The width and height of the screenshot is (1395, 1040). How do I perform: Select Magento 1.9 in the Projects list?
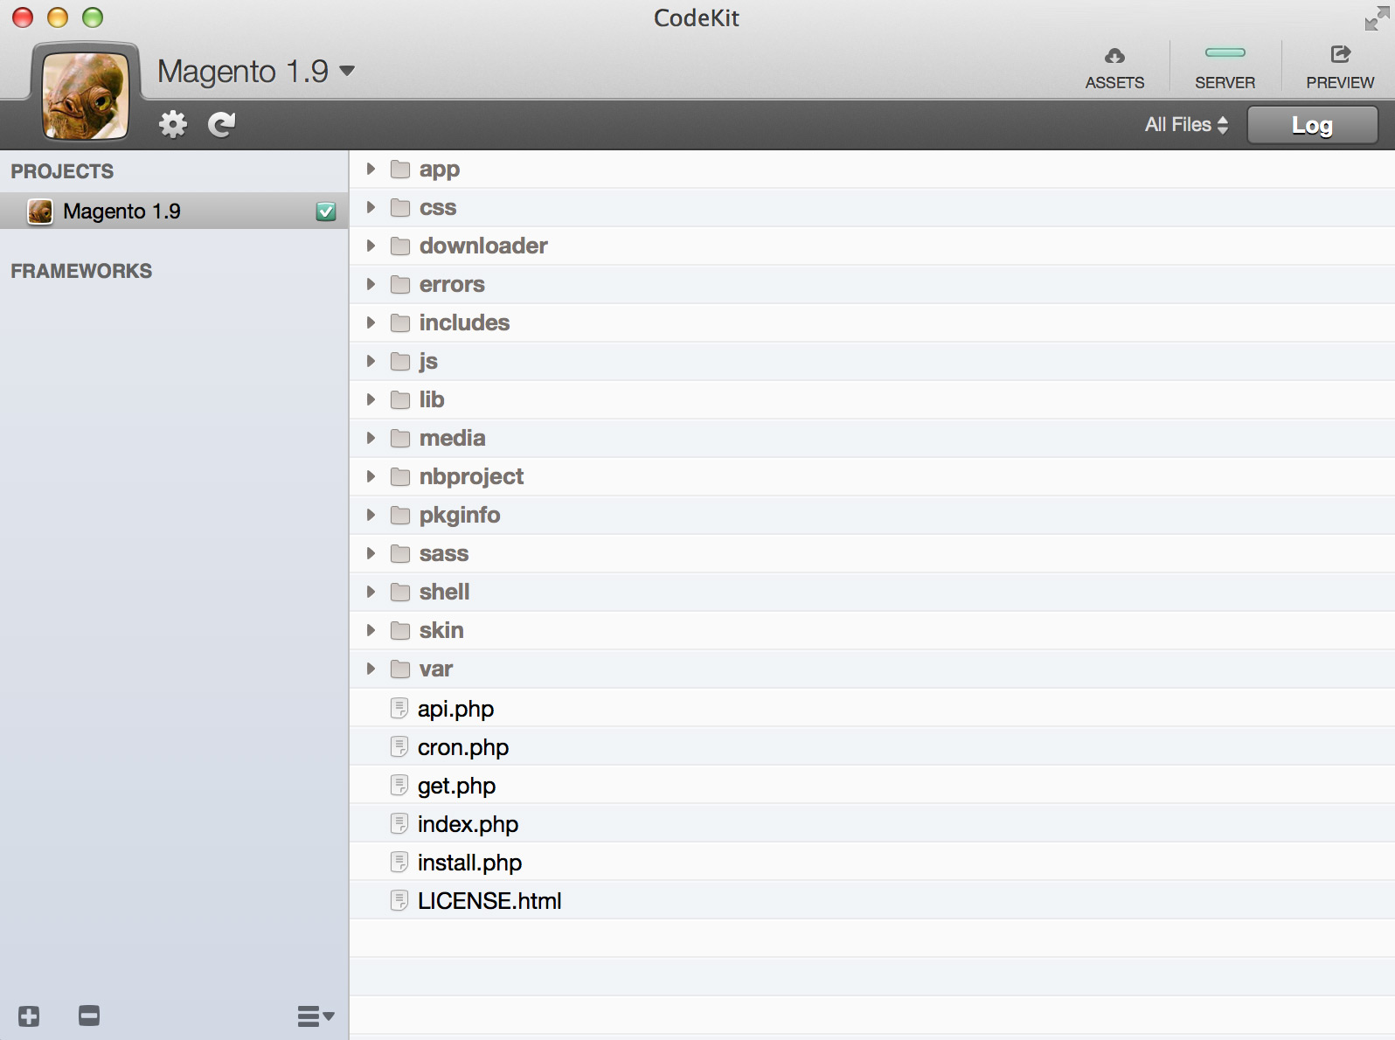click(174, 211)
